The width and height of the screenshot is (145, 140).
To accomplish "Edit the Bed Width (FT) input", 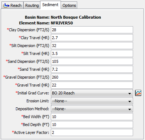I will point(92,117).
